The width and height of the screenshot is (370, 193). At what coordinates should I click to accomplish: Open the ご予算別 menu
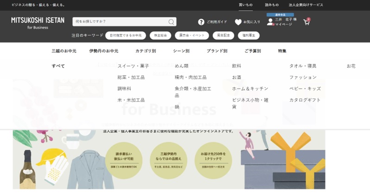pyautogui.click(x=253, y=51)
